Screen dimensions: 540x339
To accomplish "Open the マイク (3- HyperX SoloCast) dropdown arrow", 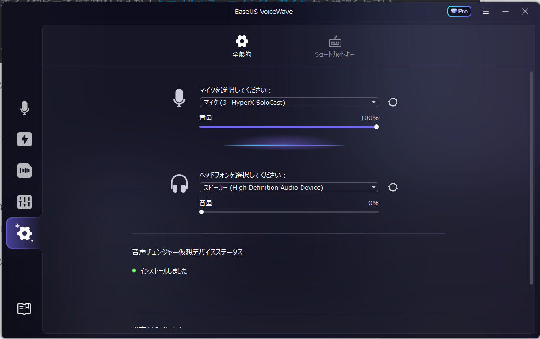I will (373, 102).
